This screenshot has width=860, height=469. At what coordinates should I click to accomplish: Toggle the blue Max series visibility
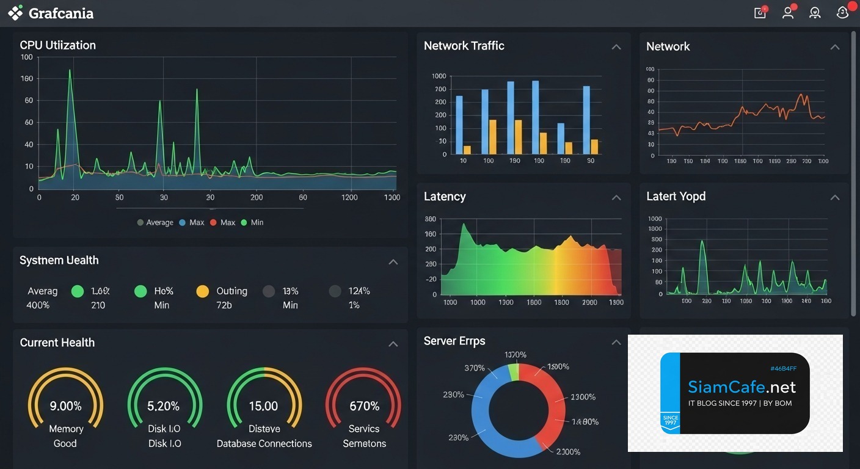[193, 222]
